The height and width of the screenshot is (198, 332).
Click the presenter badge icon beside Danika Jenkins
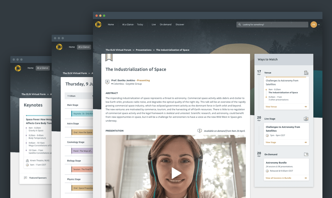point(107,82)
